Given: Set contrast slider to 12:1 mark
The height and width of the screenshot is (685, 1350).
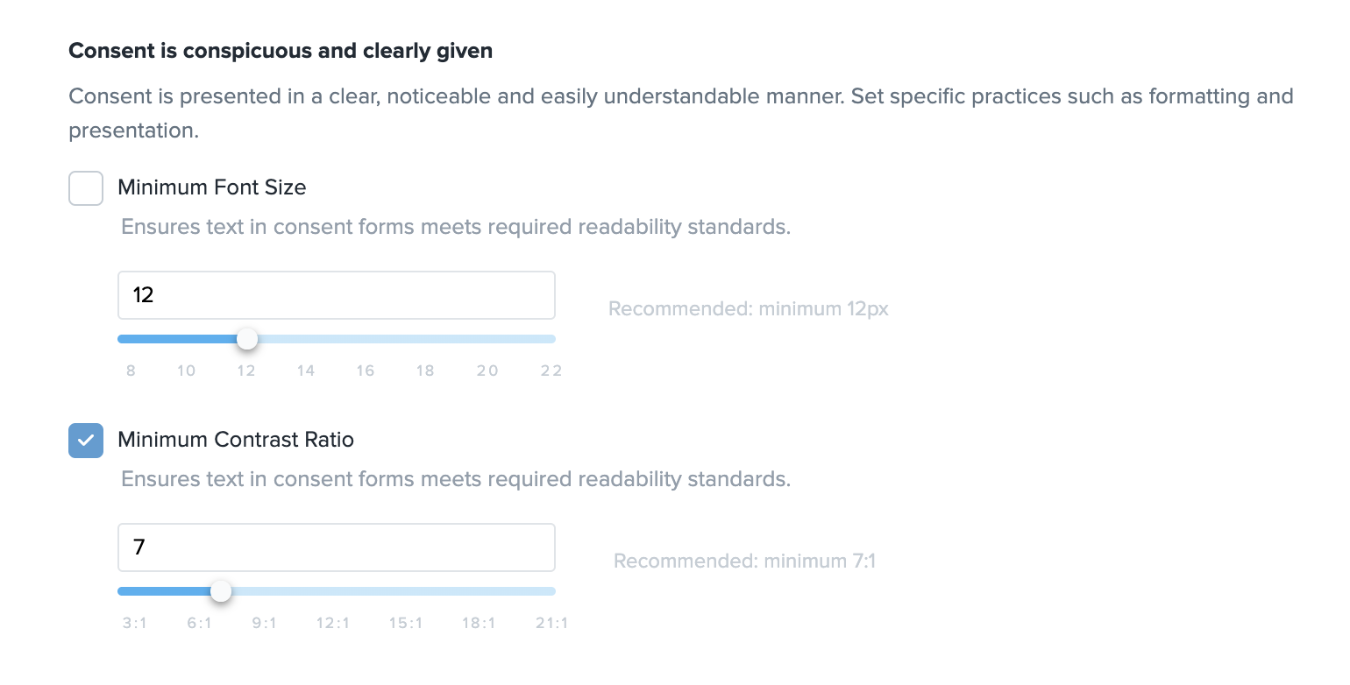Looking at the screenshot, I should coord(333,591).
